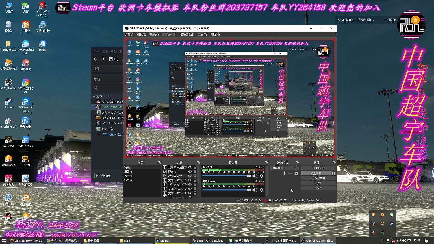The image size is (434, 244).
Task: Remove transition with minus icon
Action: point(290,173)
